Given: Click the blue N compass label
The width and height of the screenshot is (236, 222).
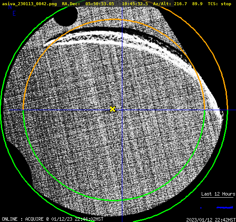Looking at the screenshot, I should point(10,7).
